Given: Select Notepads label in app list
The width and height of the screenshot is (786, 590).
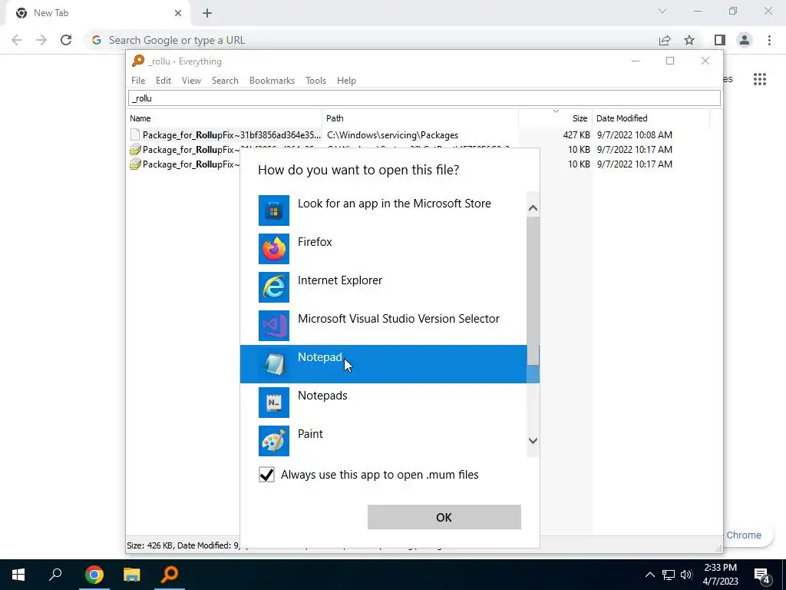Looking at the screenshot, I should [322, 396].
